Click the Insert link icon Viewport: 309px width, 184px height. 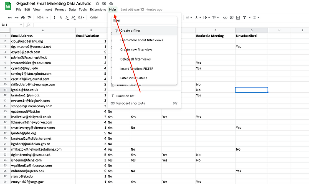coord(225,18)
